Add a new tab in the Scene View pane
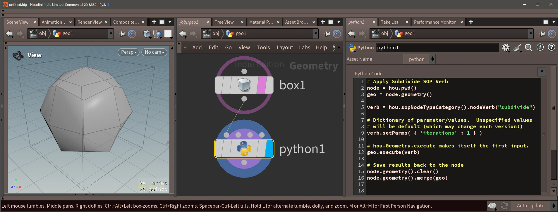The image size is (558, 212). 154,22
